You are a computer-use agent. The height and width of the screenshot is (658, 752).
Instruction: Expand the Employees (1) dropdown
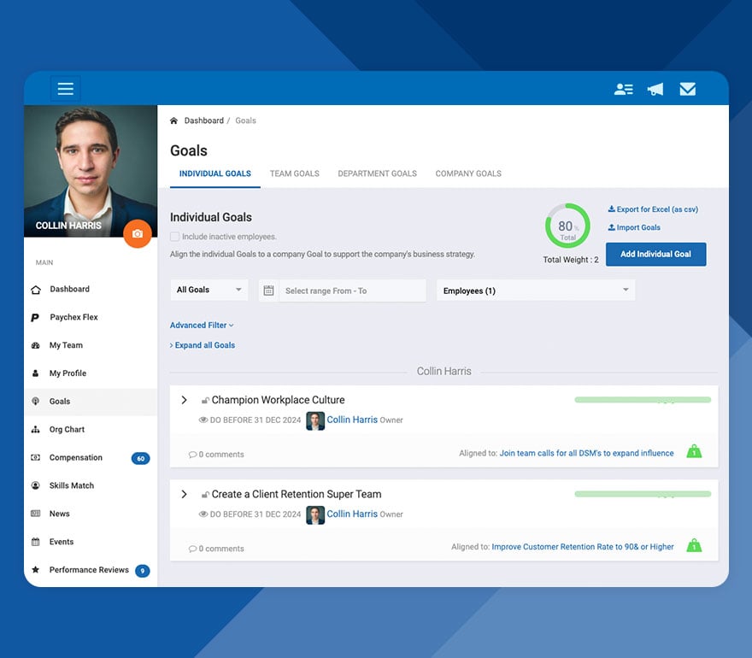(x=536, y=291)
